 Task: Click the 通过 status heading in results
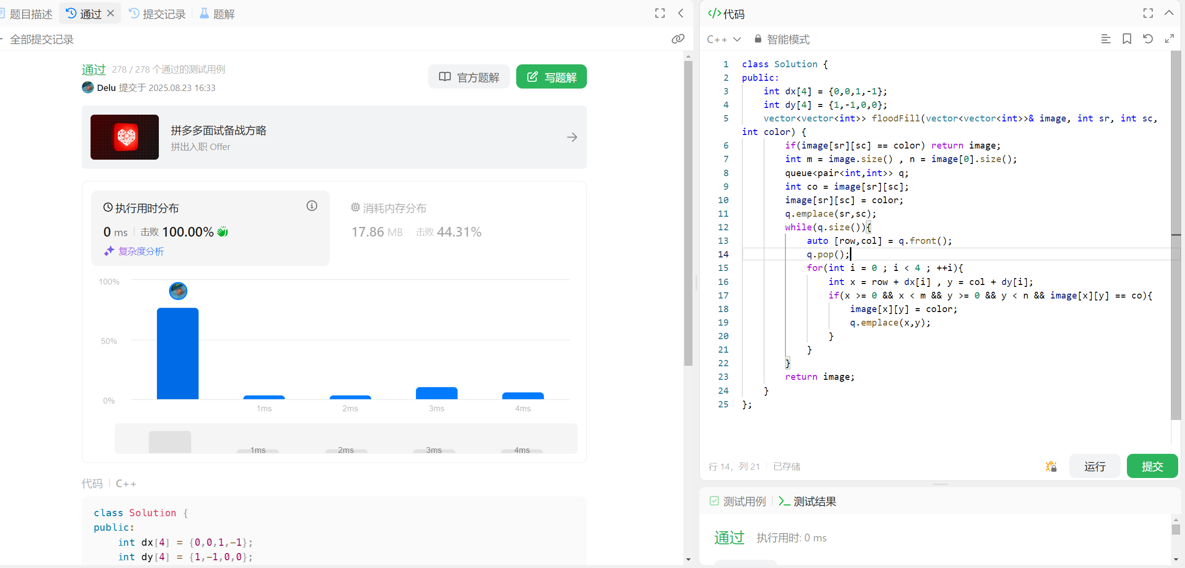coord(729,538)
